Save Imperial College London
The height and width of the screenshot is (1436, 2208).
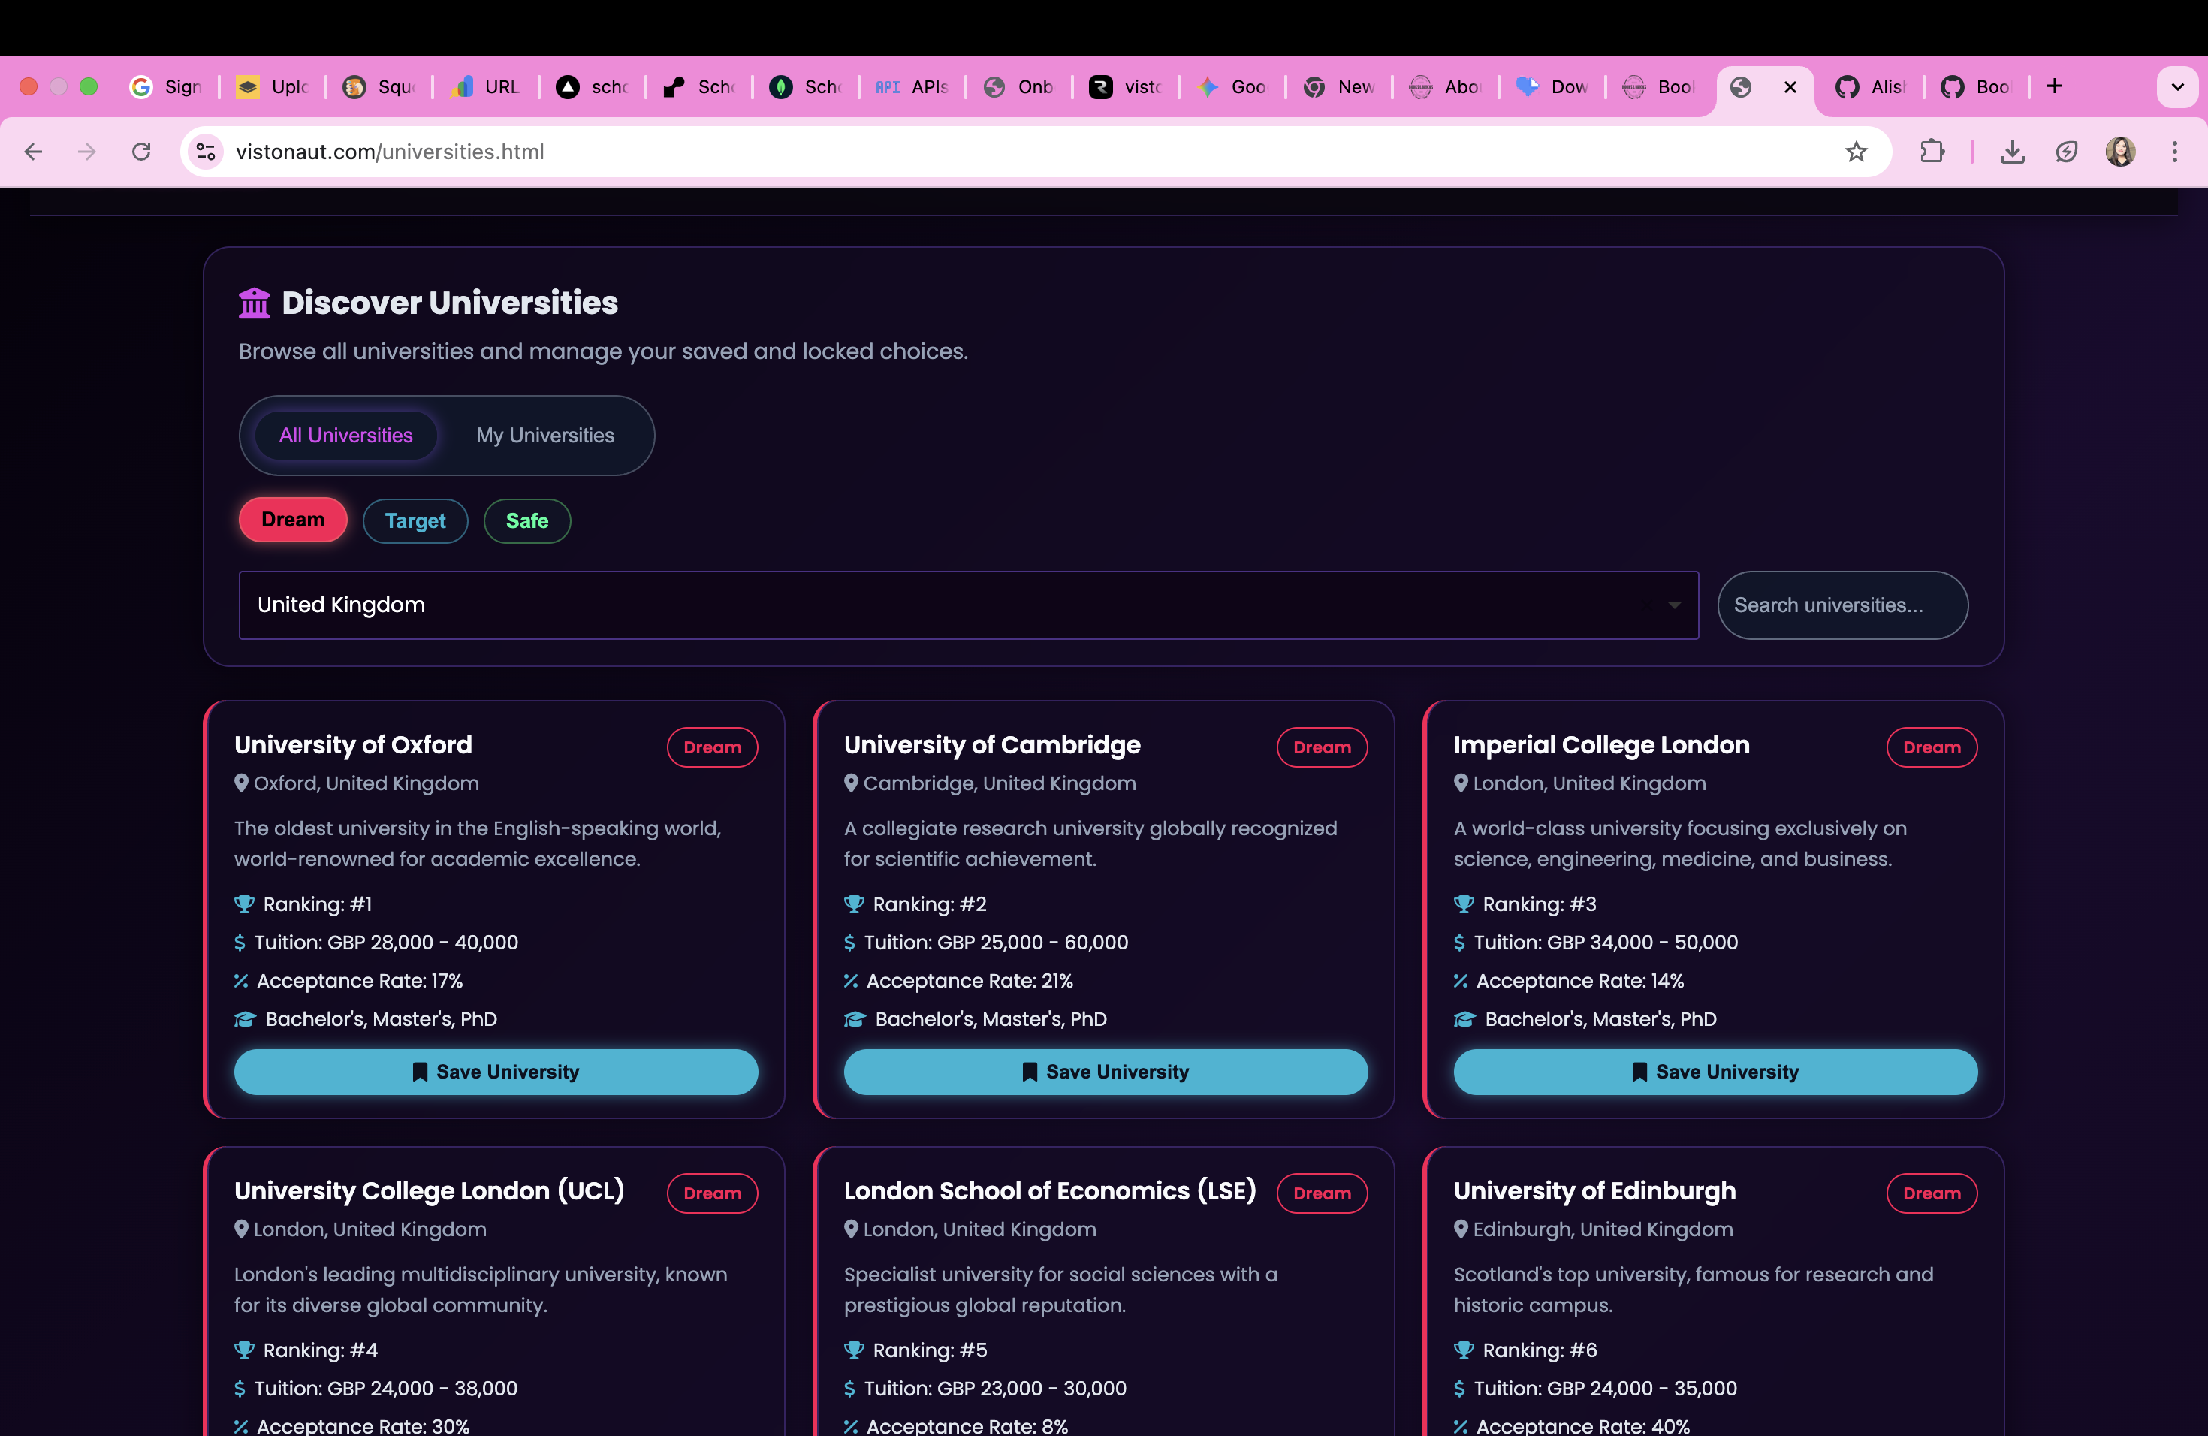1715,1072
